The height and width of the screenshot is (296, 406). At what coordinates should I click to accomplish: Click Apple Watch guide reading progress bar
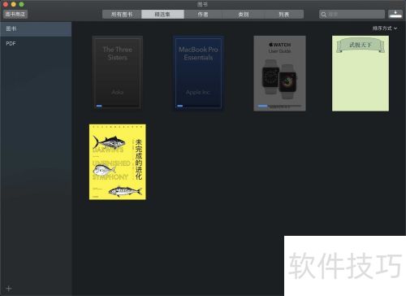tap(279, 106)
